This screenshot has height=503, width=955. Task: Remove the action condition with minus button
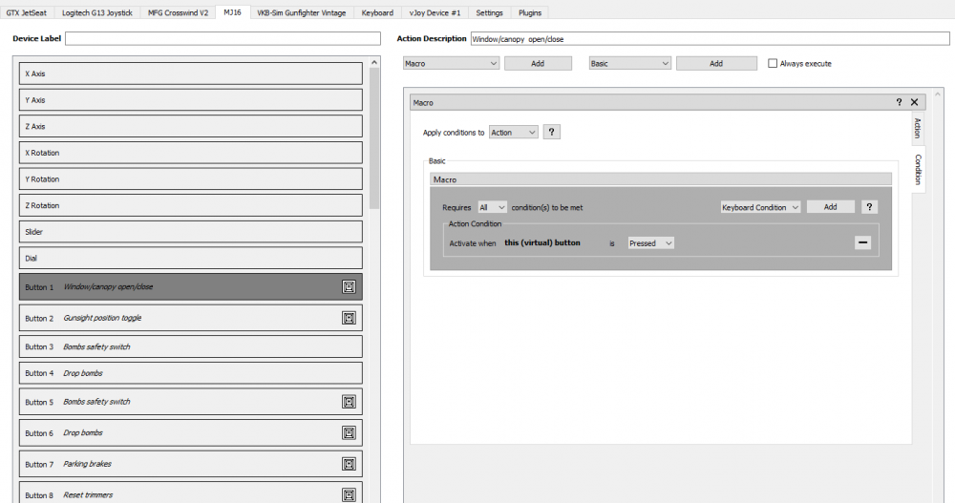point(862,242)
